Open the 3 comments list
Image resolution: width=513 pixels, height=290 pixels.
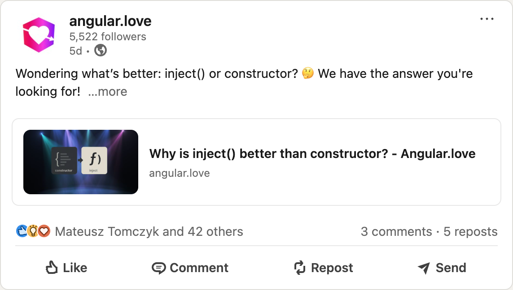[396, 232]
